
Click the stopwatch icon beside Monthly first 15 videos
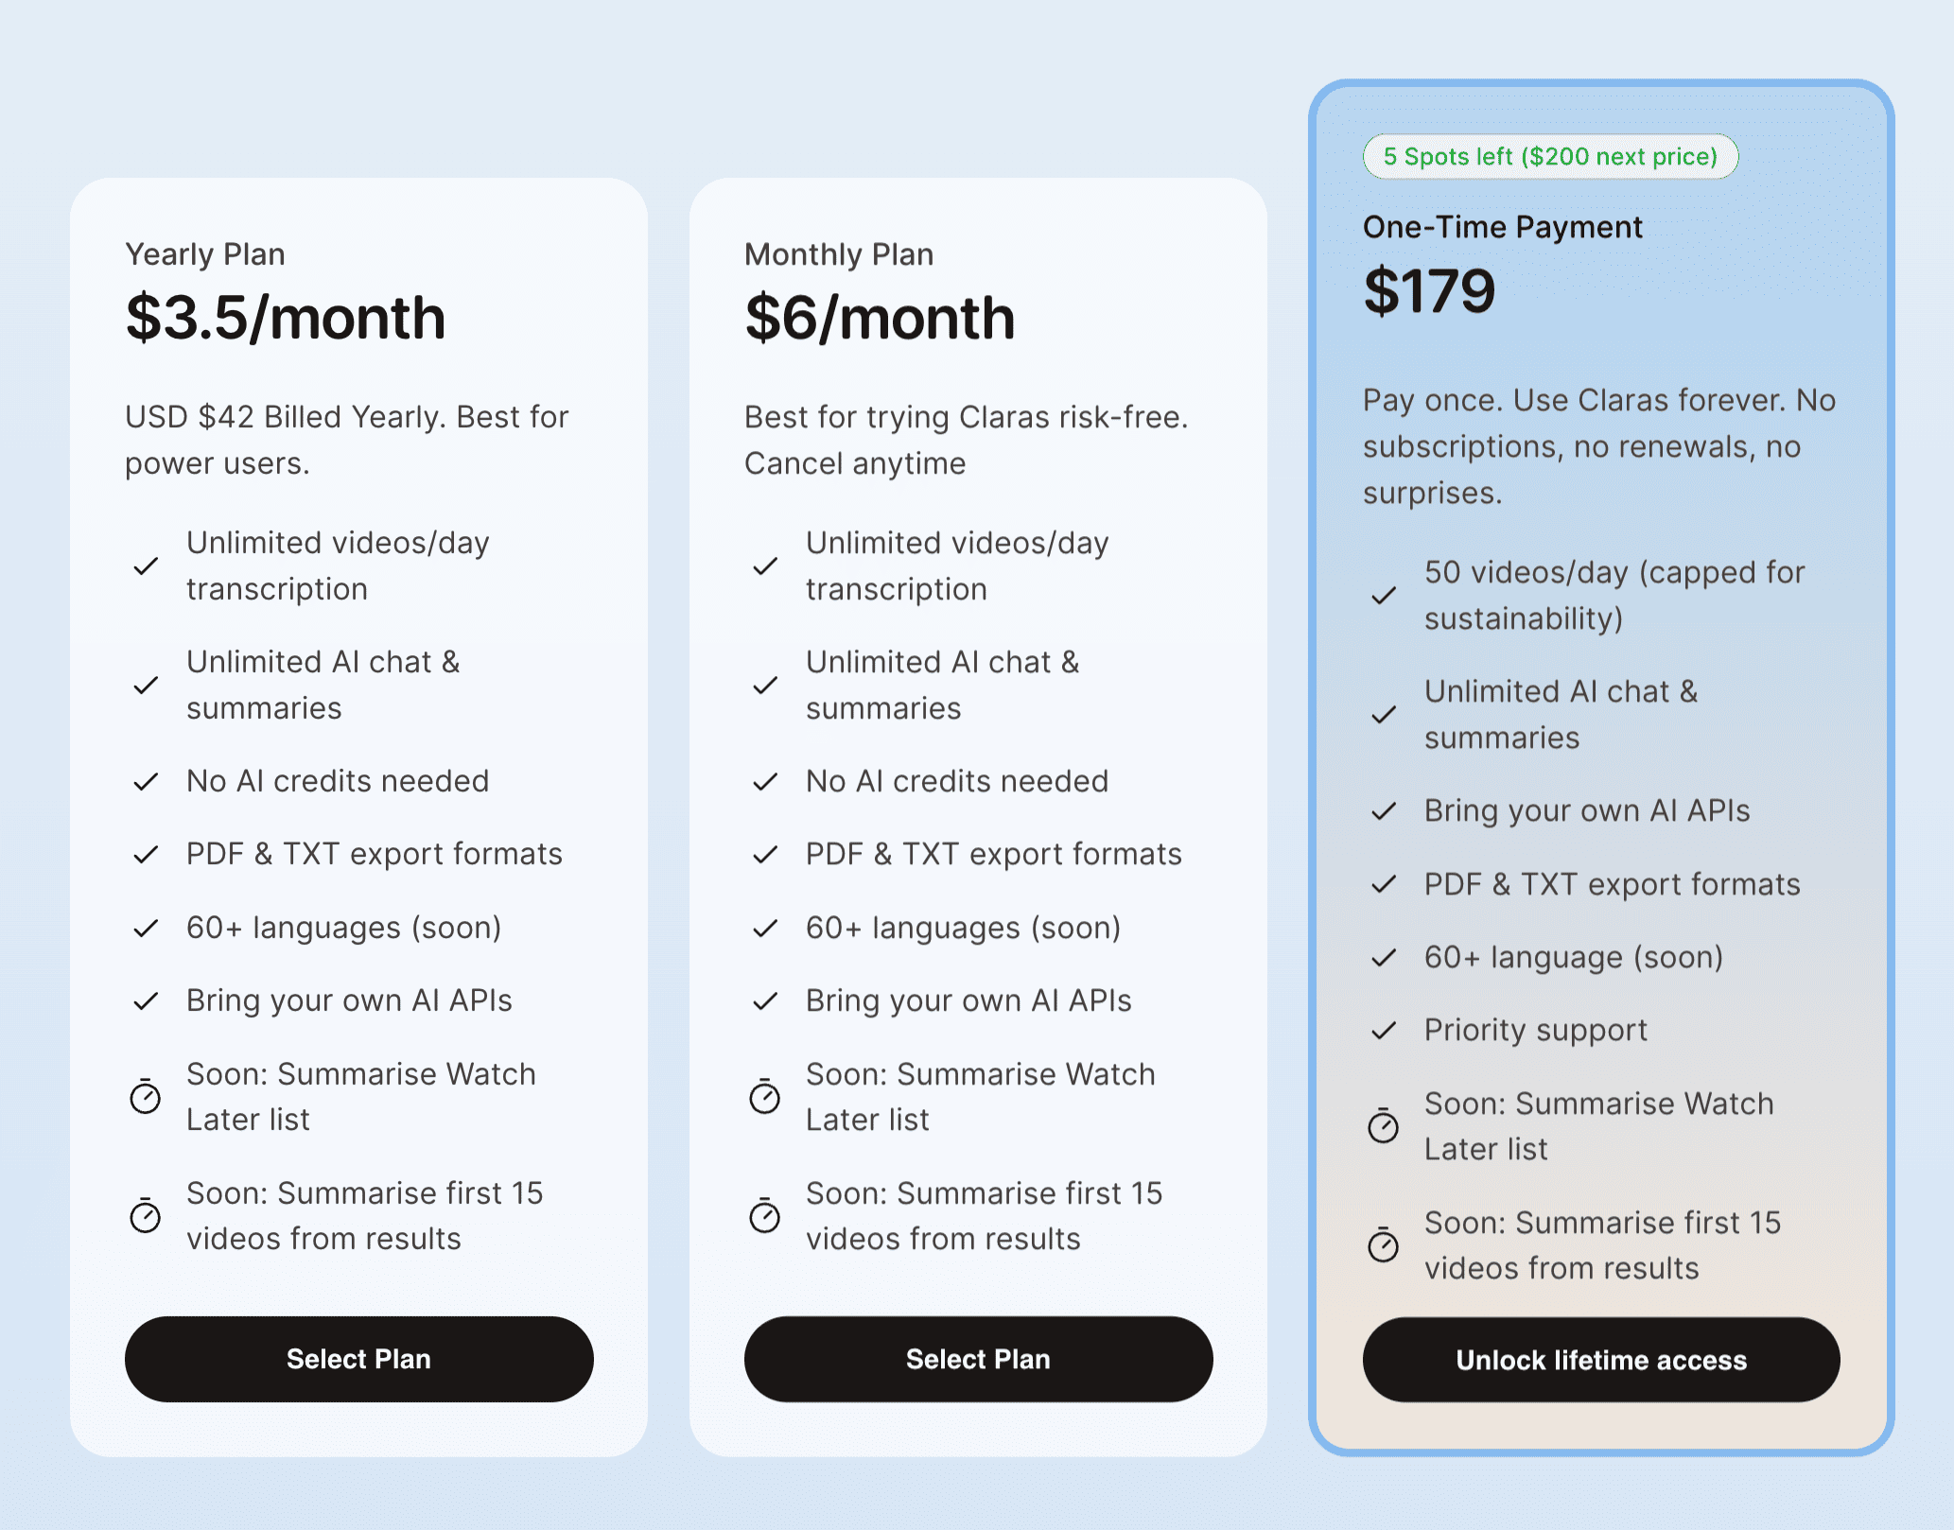click(764, 1216)
